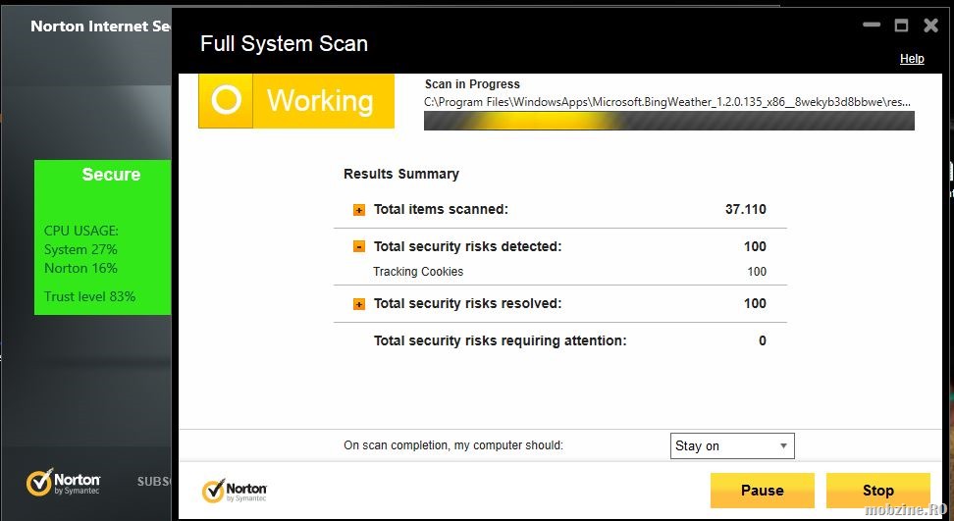
Task: Click the yellow Working status circle icon
Action: (x=227, y=100)
